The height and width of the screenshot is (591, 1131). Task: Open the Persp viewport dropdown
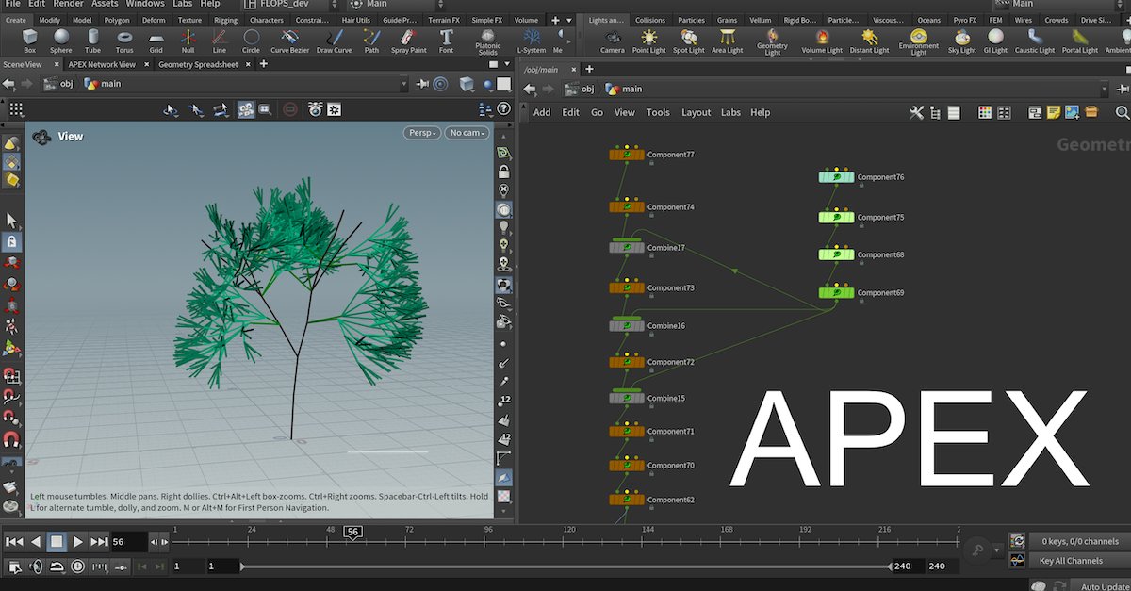(x=422, y=133)
